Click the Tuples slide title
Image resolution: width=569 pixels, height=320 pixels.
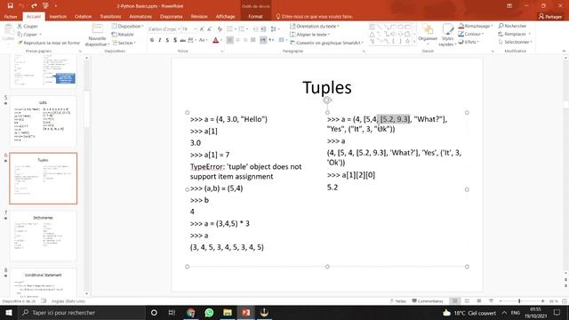(327, 87)
